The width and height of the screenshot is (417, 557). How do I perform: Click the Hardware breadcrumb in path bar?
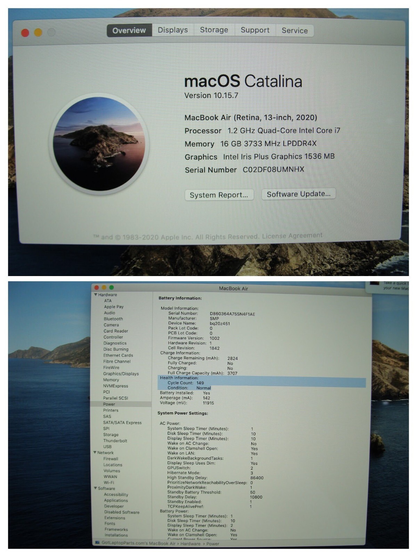coord(190,544)
